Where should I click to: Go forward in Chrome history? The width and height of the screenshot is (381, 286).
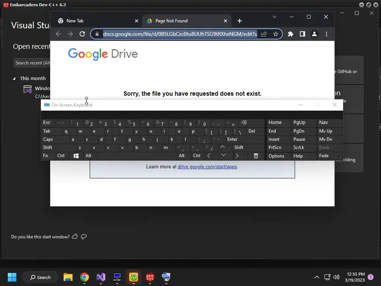click(x=70, y=34)
